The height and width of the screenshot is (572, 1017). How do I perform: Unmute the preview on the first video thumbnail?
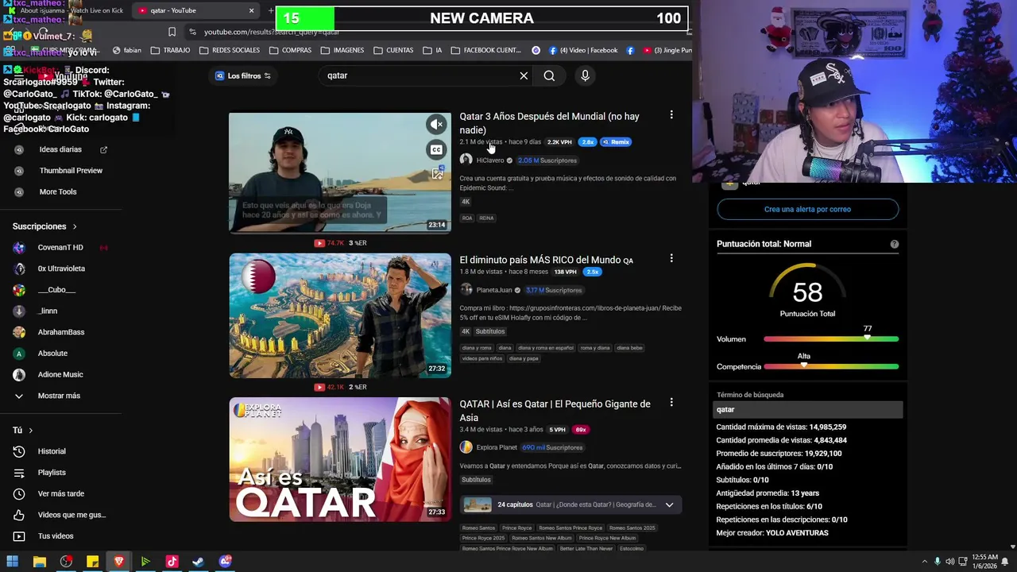pos(436,124)
